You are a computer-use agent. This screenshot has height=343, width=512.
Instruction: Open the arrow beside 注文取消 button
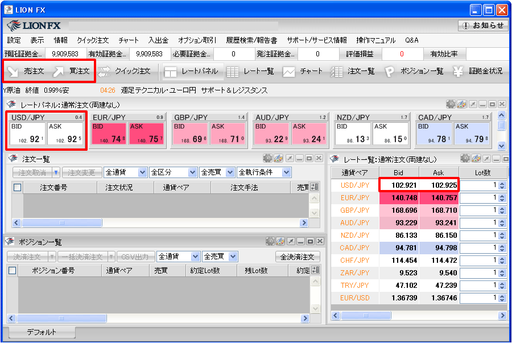pos(56,172)
